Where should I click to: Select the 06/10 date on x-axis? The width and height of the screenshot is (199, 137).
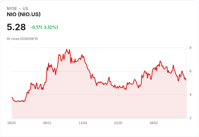pos(12,123)
